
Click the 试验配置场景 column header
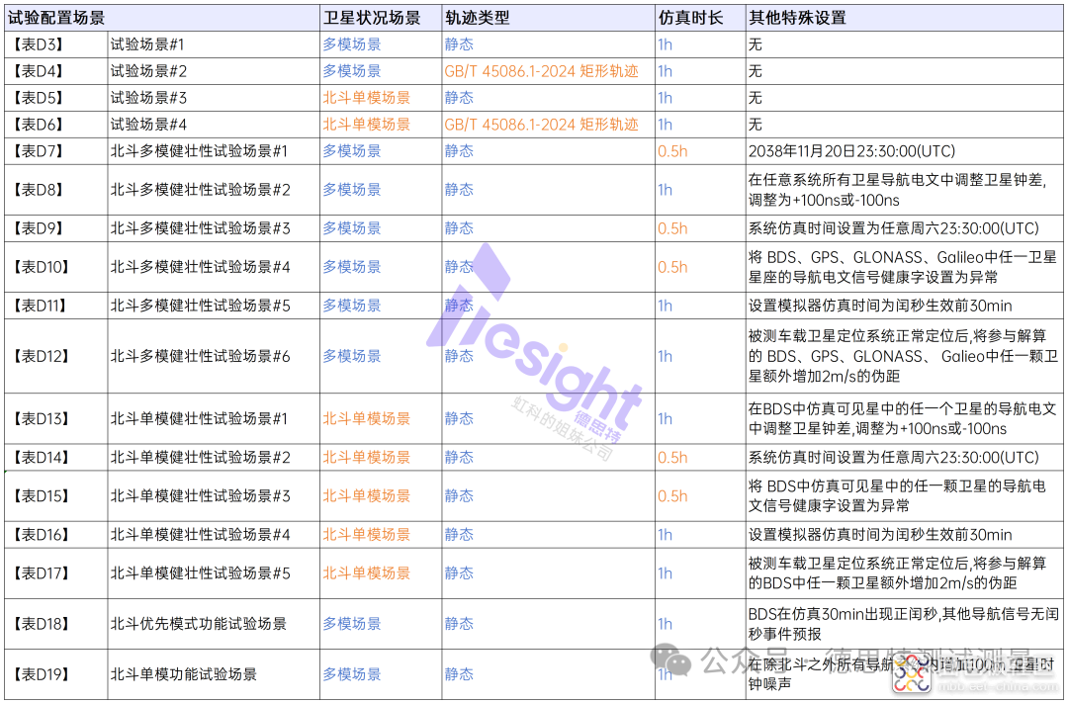[162, 18]
